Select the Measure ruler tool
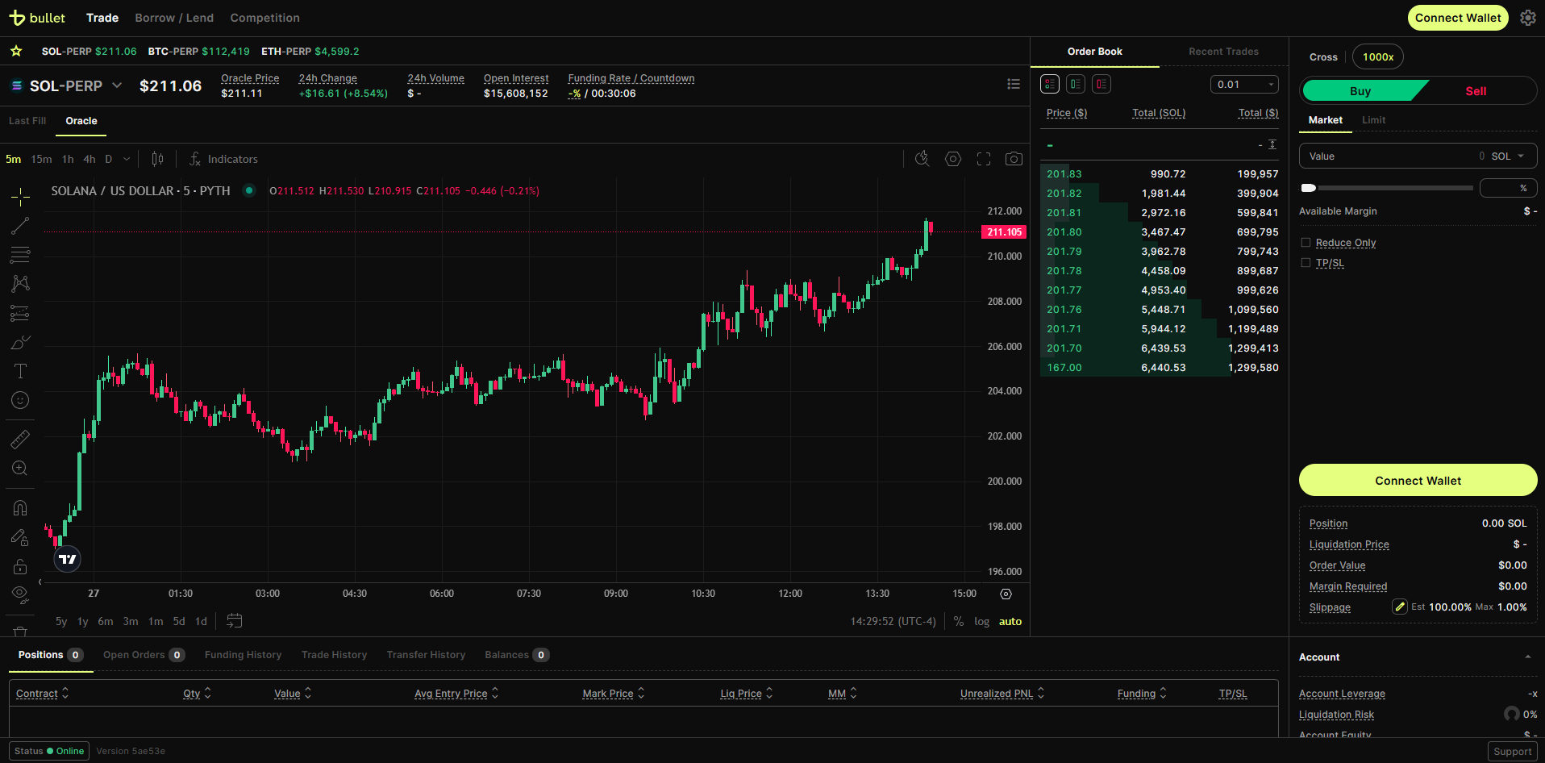 [20, 440]
